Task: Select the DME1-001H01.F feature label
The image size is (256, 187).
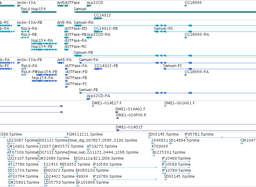Action: 179,103
